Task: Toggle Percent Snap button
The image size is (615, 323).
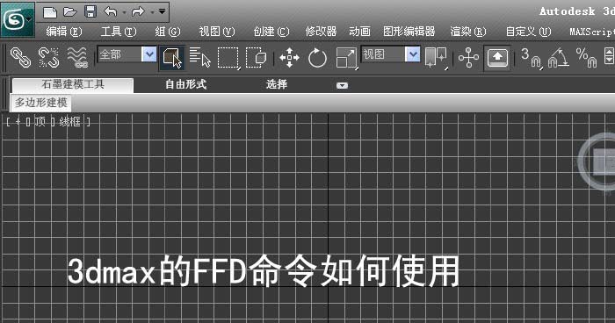Action: [587, 58]
